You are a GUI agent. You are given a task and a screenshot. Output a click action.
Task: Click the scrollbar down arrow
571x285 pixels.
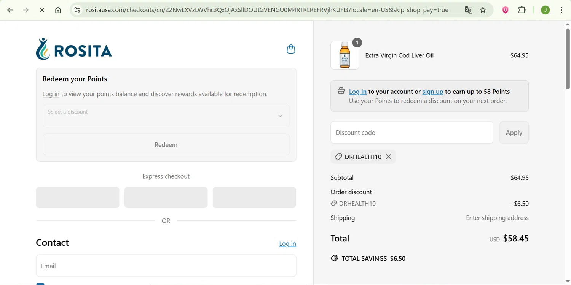(568, 282)
